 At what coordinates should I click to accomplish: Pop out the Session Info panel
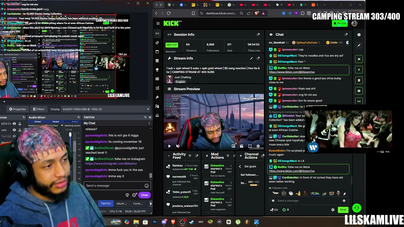[258, 34]
